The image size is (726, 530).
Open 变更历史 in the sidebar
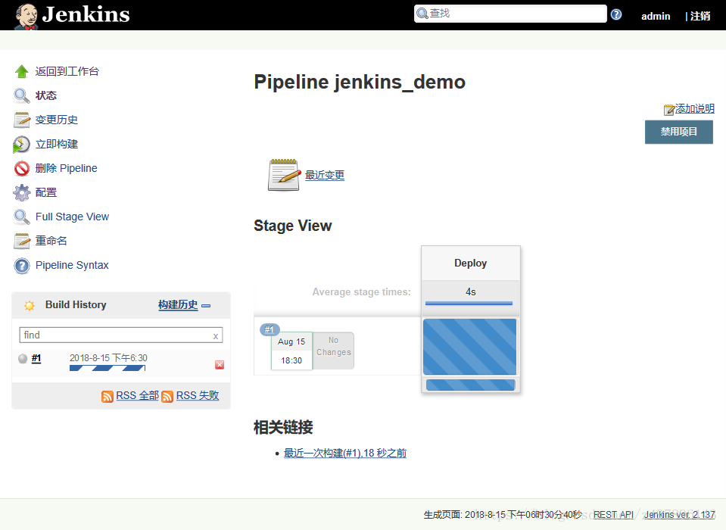(57, 120)
